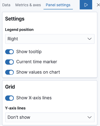
Task: Disable the Show tooltip switch
Action: coord(9,52)
